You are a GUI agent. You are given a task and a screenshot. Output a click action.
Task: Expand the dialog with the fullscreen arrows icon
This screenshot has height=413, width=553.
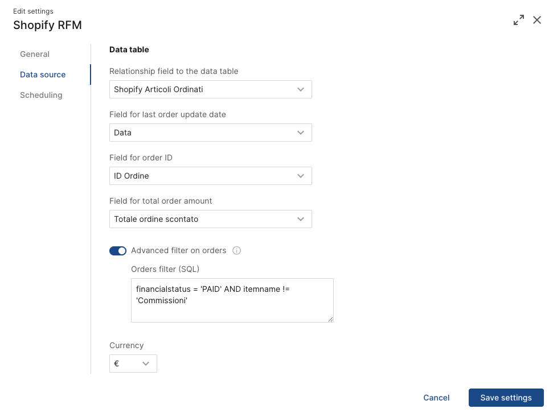[x=518, y=20]
